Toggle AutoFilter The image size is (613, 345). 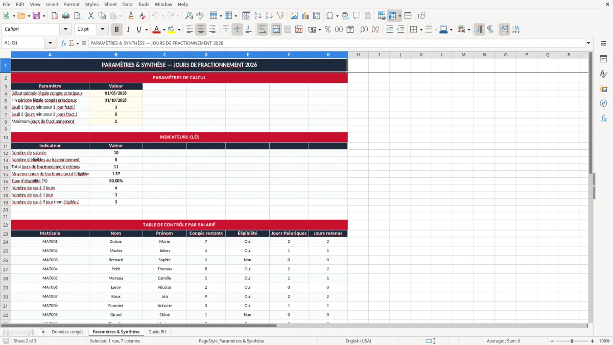click(281, 16)
